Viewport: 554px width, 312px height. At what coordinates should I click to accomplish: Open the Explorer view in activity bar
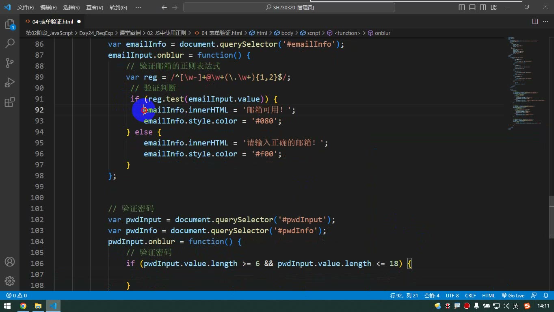tap(10, 24)
